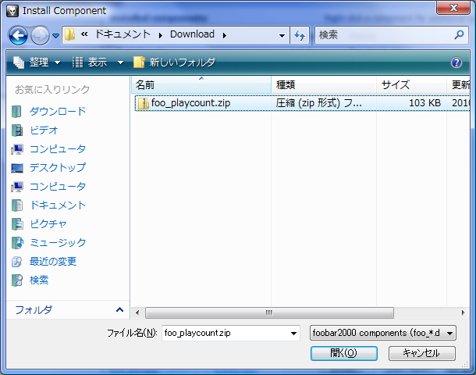Expand arrow after ドキュメント in path
The image size is (476, 375).
[x=161, y=36]
